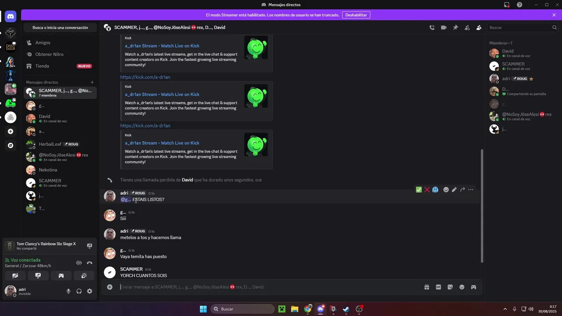Select @NoSoyJöseAlesi conversation in DM list

click(60, 157)
